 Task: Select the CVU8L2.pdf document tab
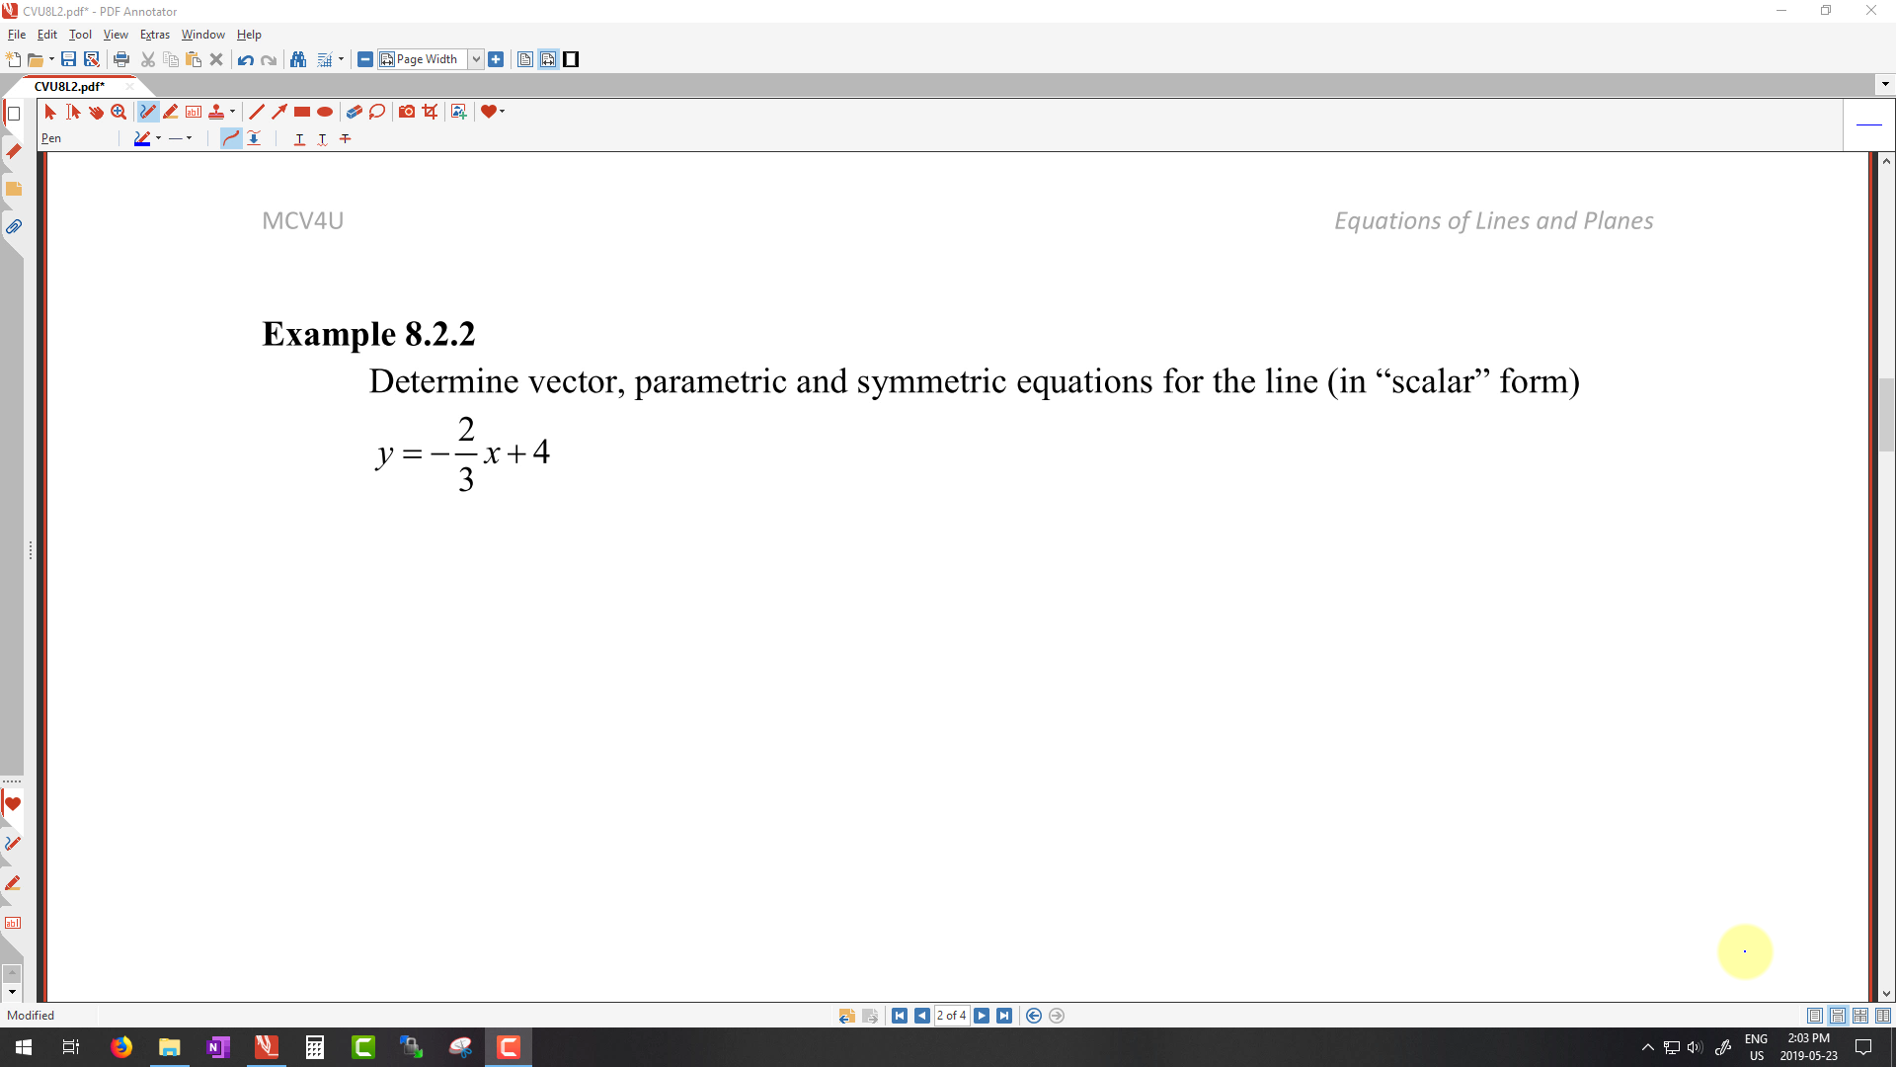pyautogui.click(x=69, y=86)
